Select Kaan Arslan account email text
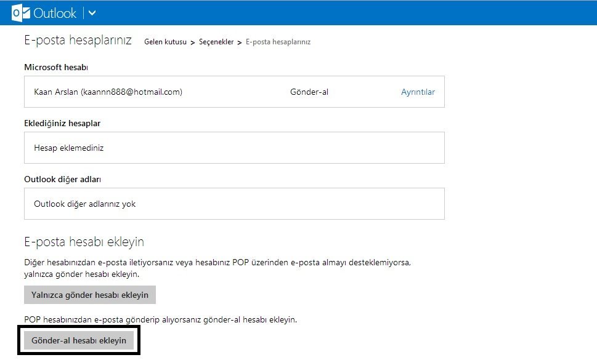Viewport: 597px width, 360px height. pyautogui.click(x=108, y=92)
